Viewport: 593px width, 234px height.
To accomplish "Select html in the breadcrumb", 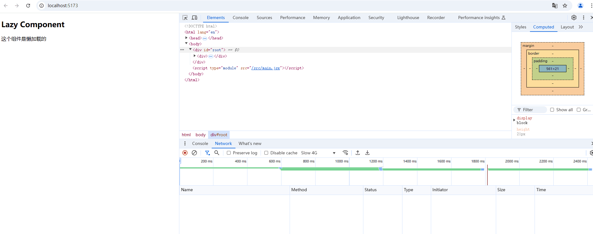I will (x=186, y=135).
